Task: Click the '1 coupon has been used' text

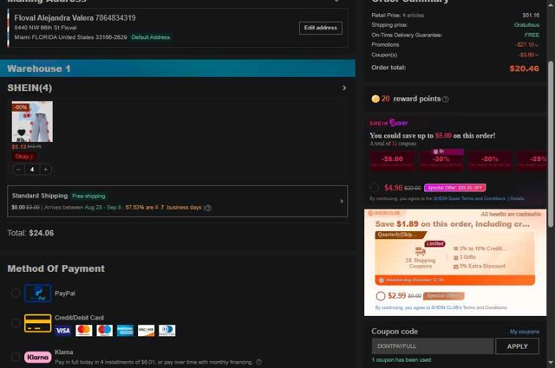Action: (x=401, y=360)
